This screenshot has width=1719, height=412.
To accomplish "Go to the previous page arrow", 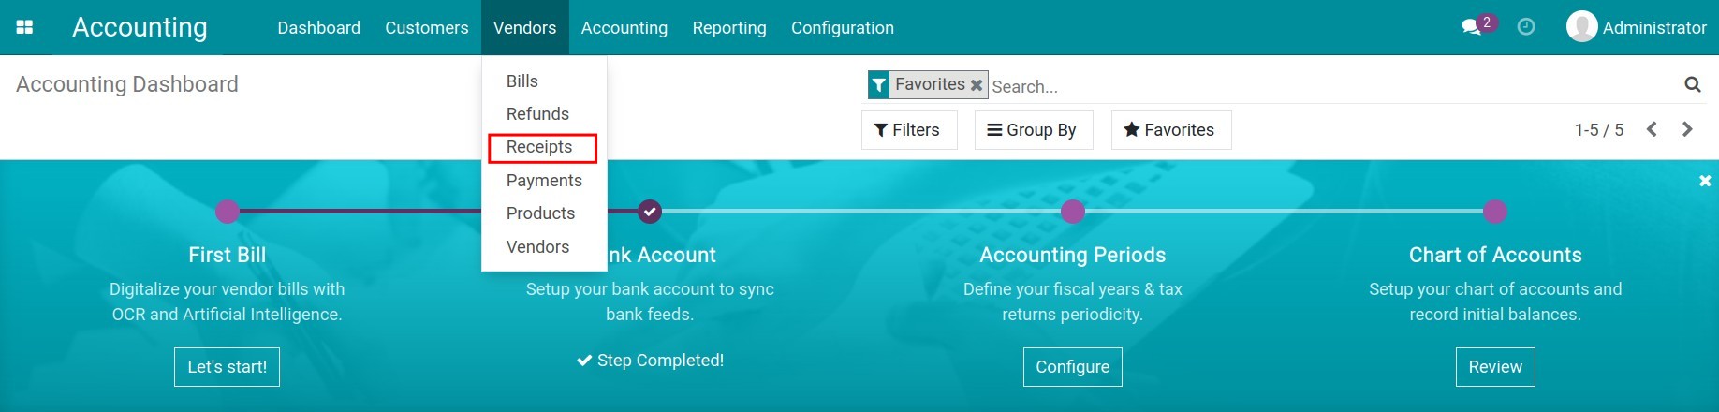I will [x=1653, y=129].
